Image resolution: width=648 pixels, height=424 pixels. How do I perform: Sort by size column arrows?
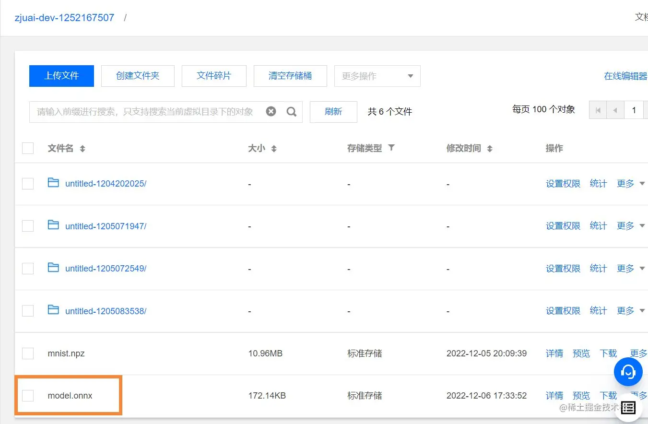click(x=274, y=149)
